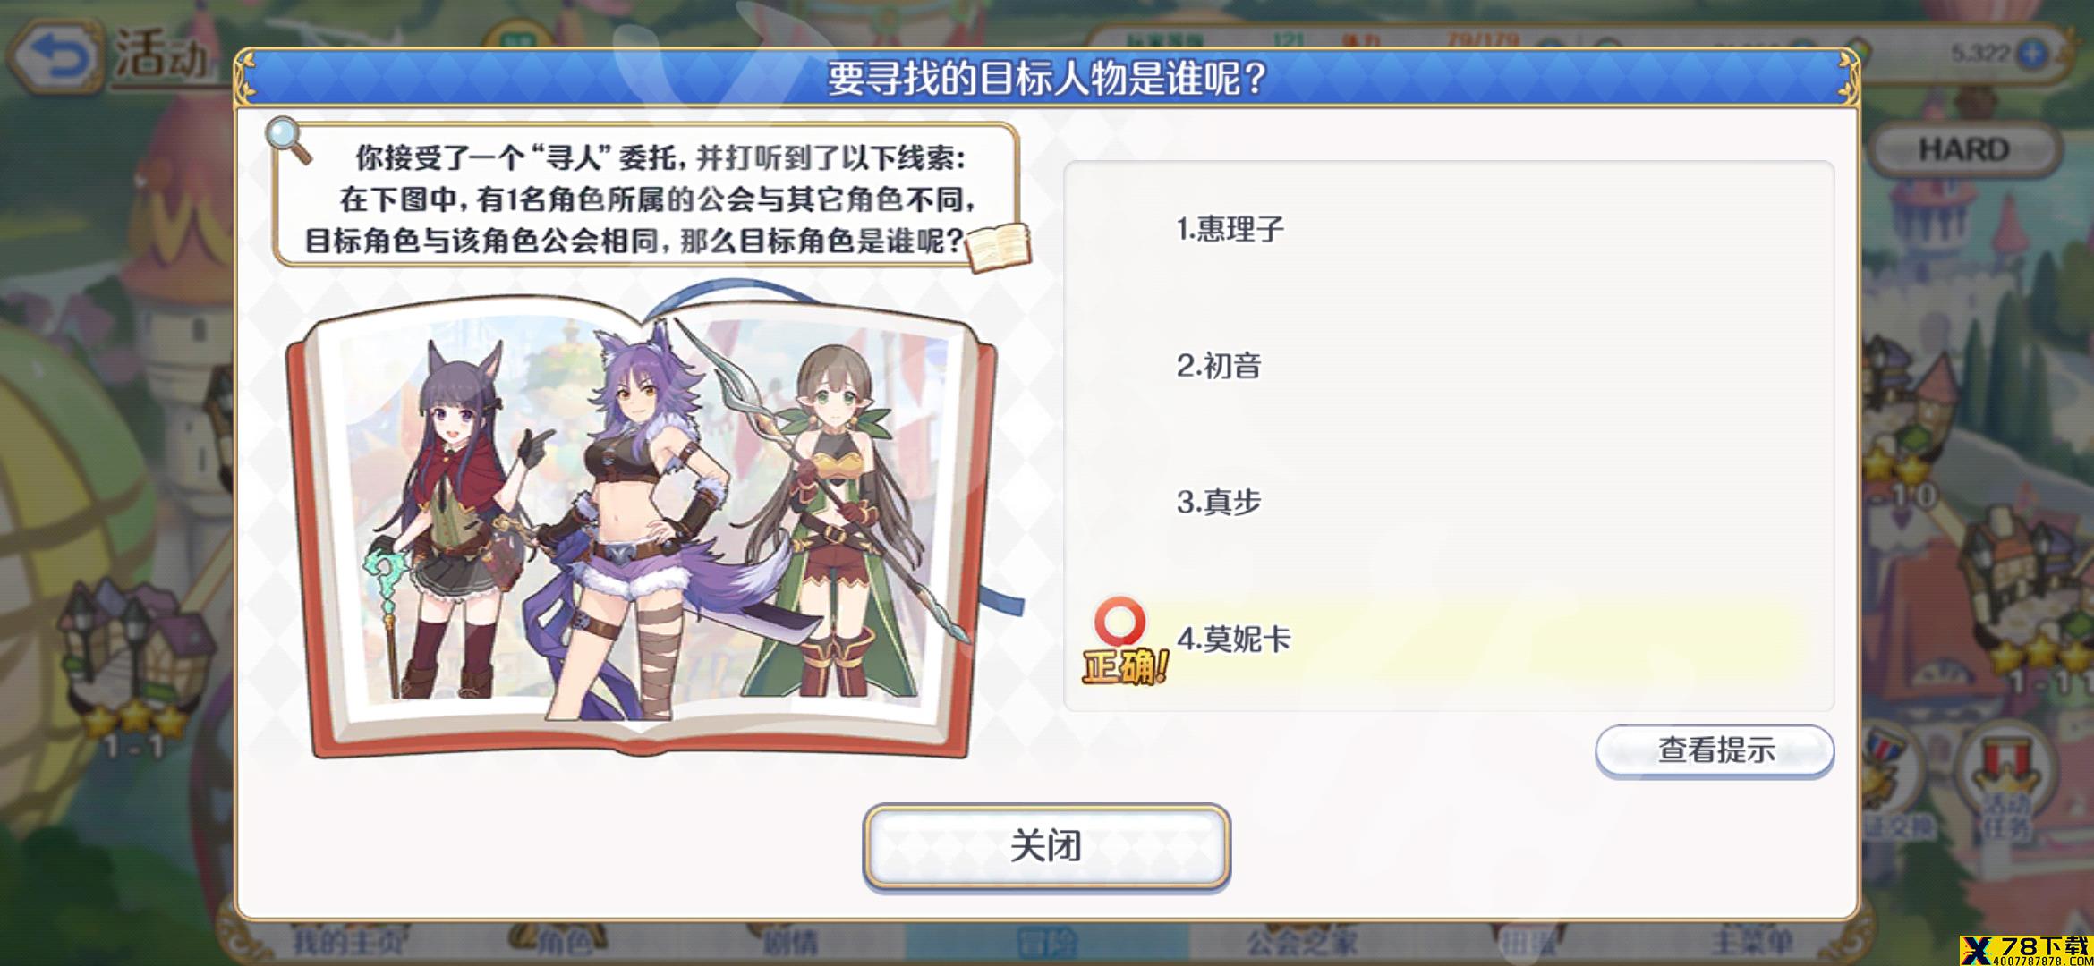Image resolution: width=2094 pixels, height=966 pixels.
Task: Choose answer 1.惠理子
Action: click(1448, 230)
